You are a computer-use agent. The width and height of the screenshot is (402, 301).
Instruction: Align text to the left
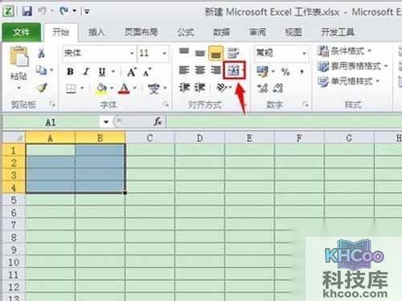[184, 71]
